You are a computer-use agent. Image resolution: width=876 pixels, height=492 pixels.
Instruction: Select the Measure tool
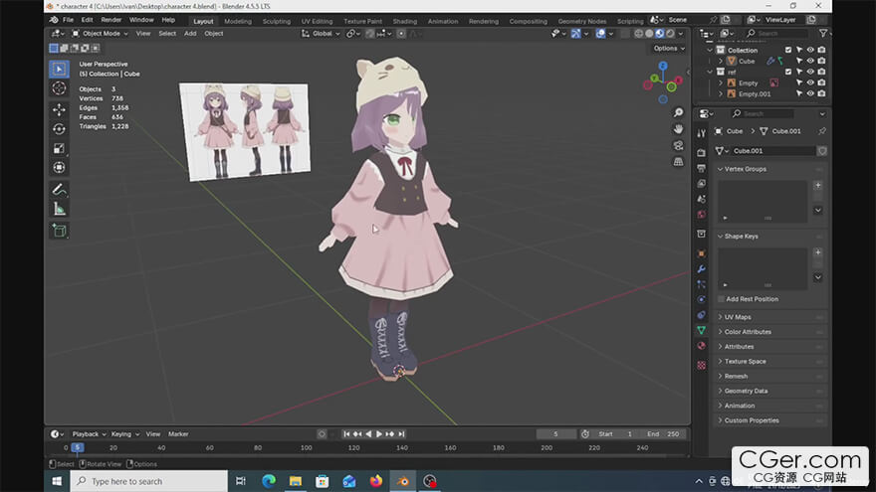tap(59, 209)
